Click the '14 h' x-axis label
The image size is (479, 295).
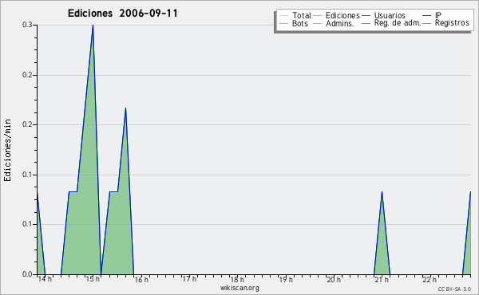pyautogui.click(x=45, y=279)
